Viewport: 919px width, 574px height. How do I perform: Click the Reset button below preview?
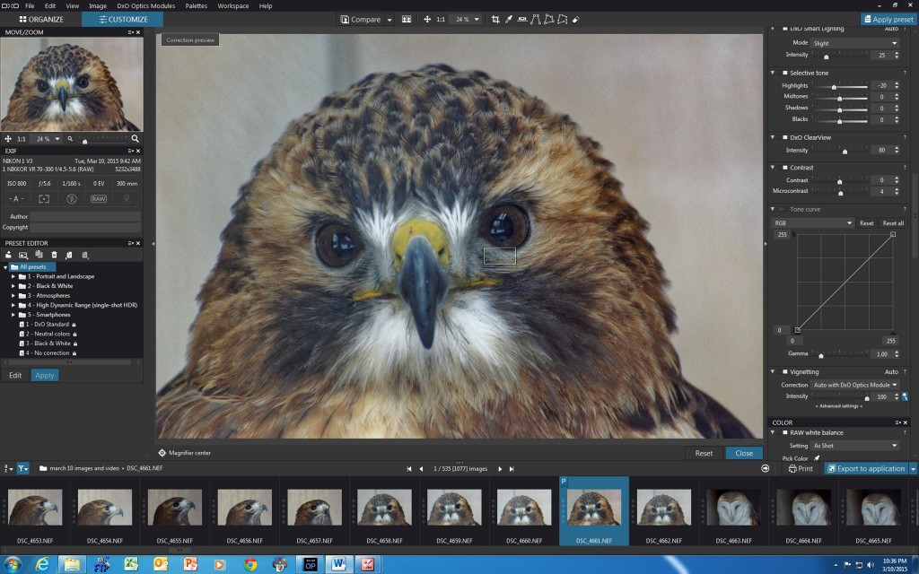pyautogui.click(x=704, y=453)
